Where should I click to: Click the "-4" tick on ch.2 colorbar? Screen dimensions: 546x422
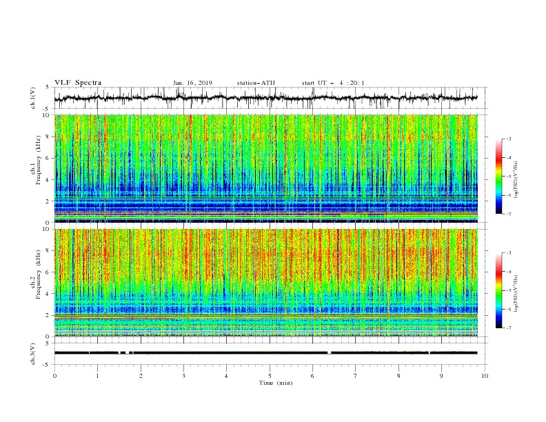(508, 272)
